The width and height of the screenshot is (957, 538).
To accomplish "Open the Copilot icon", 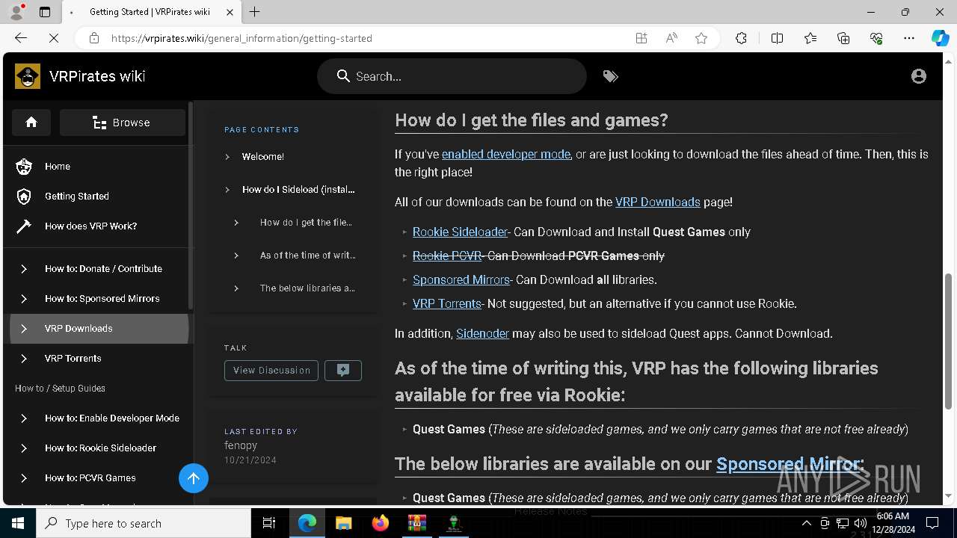I will [940, 38].
